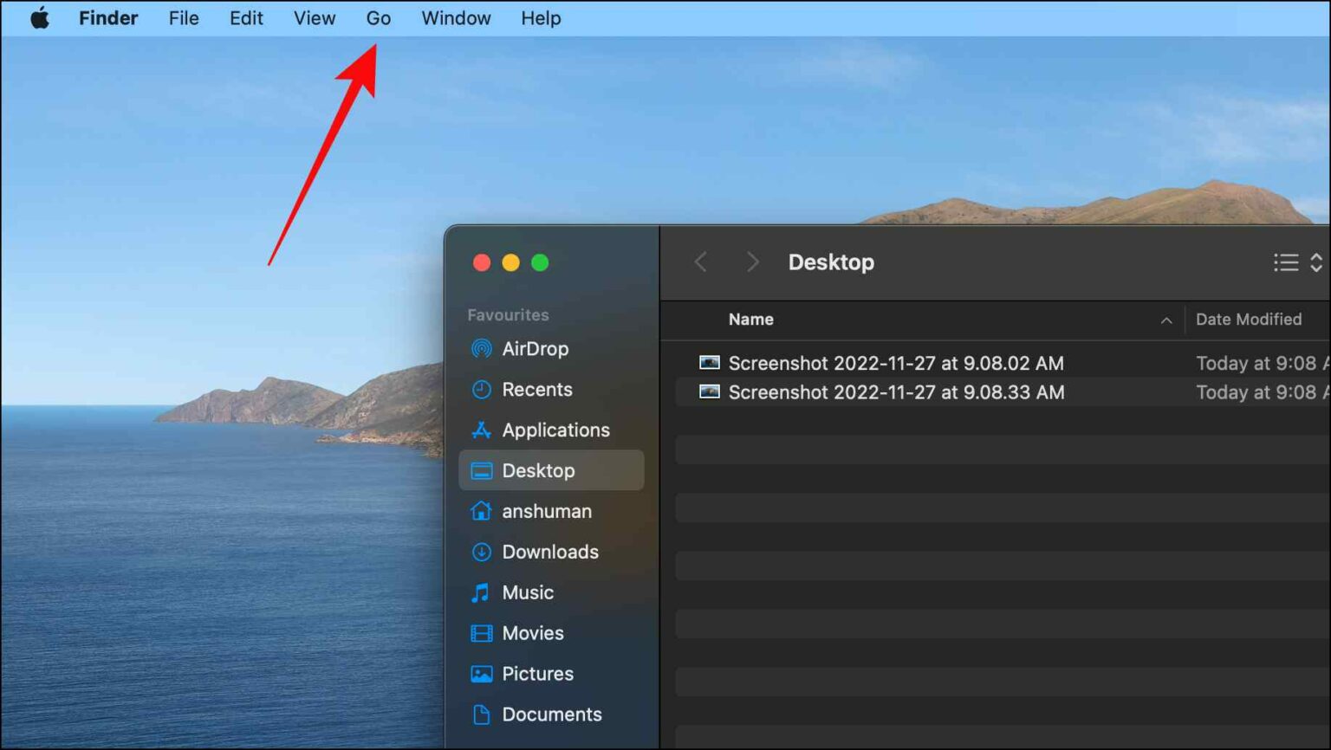Screen dimensions: 1331x750
Task: Click the Applications sidebar icon
Action: [x=481, y=430]
